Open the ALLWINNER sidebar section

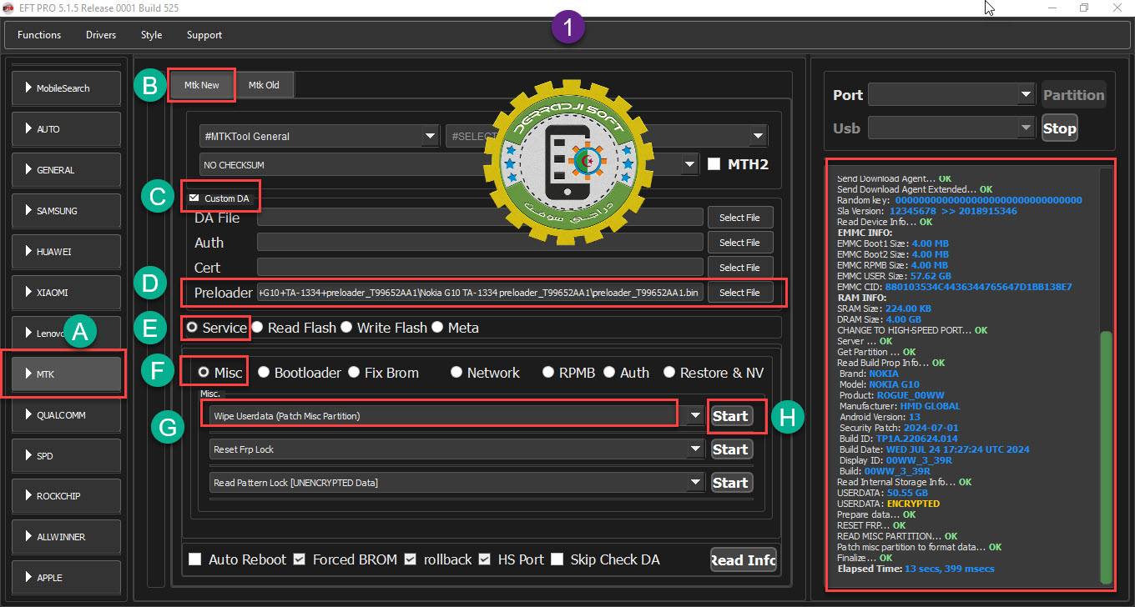pyautogui.click(x=66, y=537)
